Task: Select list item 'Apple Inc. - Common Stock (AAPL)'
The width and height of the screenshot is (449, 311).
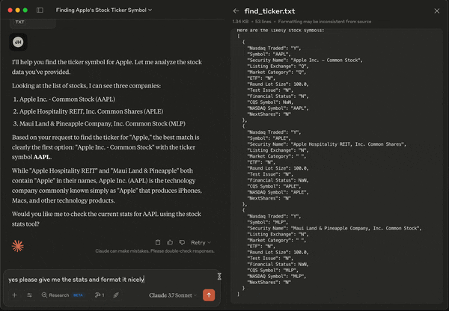Action: 67,99
